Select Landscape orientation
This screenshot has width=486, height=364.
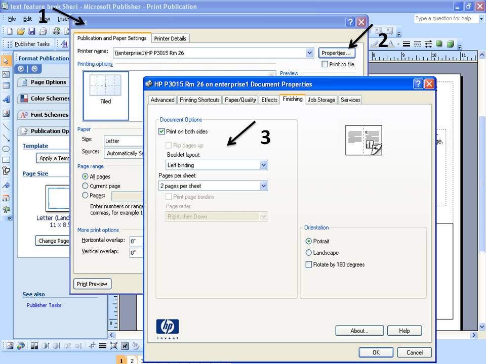coord(309,253)
